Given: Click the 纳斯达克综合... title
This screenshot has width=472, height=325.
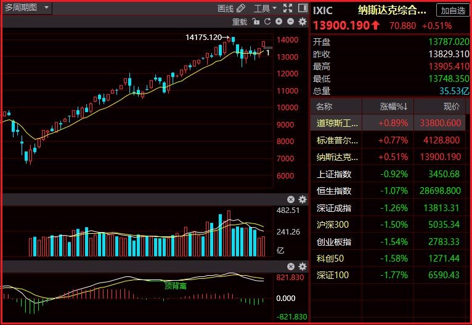Looking at the screenshot, I should pyautogui.click(x=392, y=10).
